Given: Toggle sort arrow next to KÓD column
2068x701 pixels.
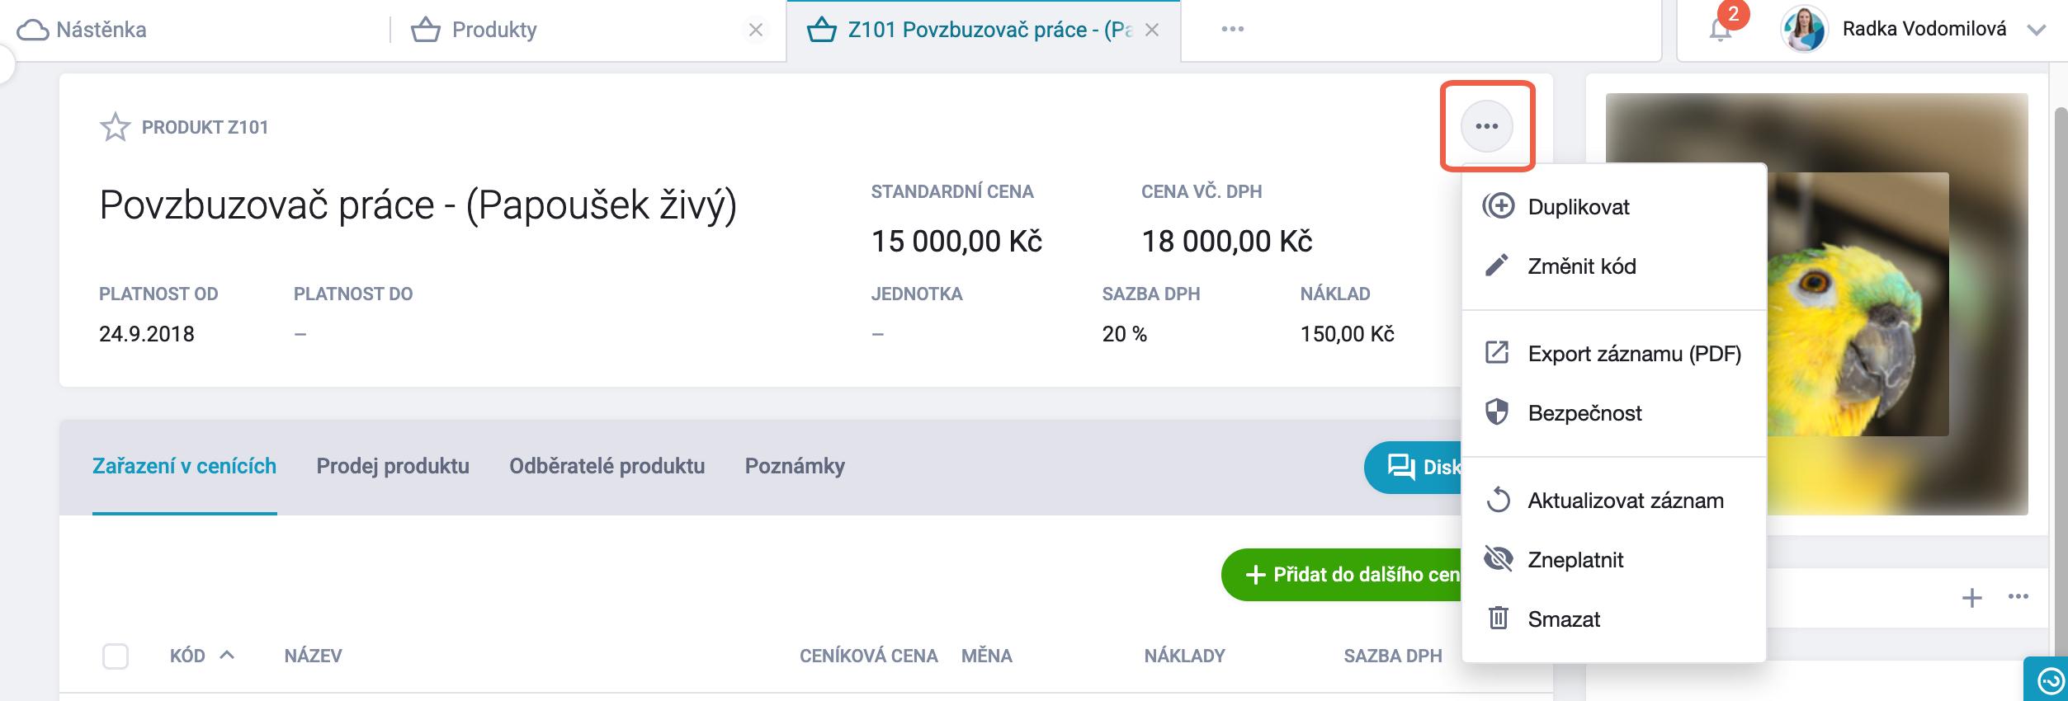Looking at the screenshot, I should click(227, 655).
